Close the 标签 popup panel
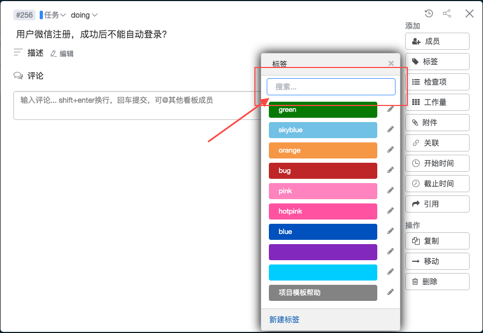This screenshot has width=483, height=333. click(x=391, y=63)
